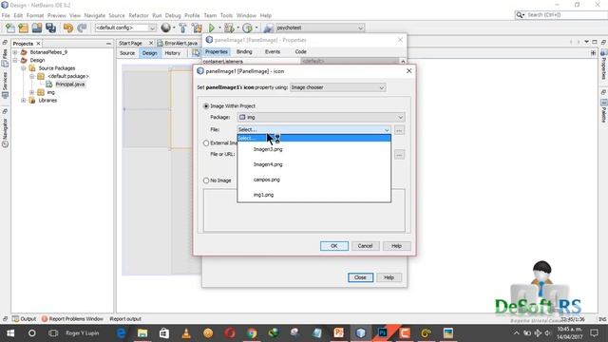The width and height of the screenshot is (608, 342).
Task: Open the psychotest dropdown in toolbar
Action: [320, 28]
